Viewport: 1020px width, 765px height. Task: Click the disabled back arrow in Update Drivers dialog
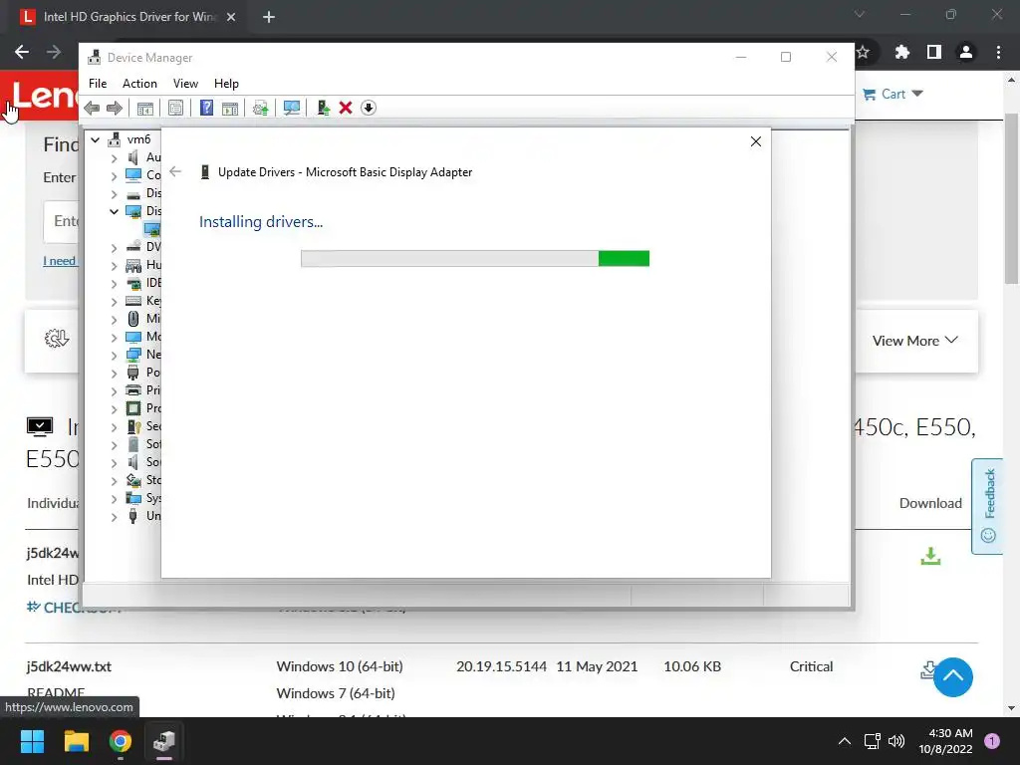[175, 171]
